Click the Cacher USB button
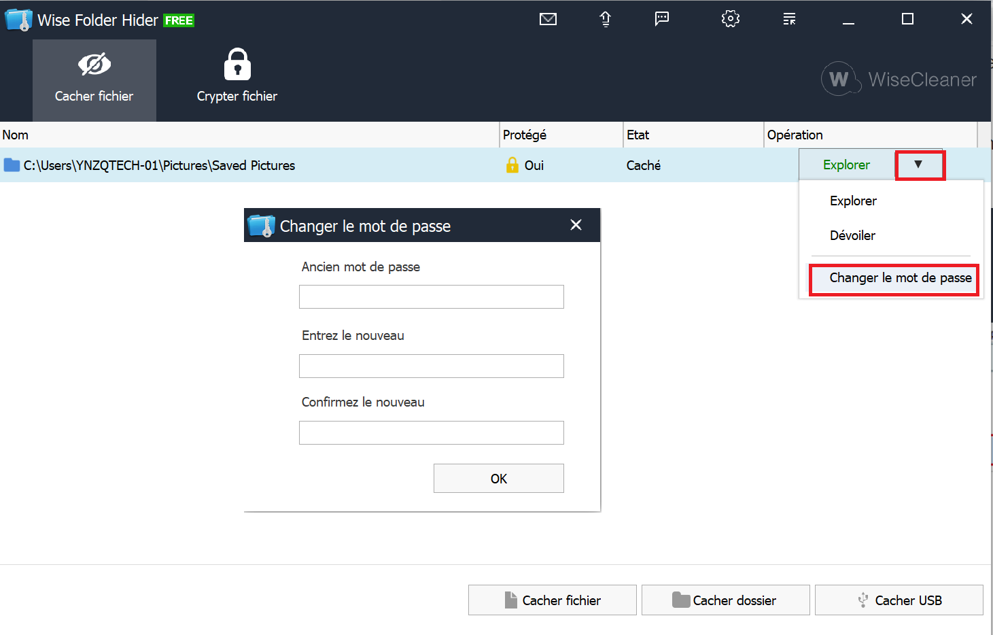The height and width of the screenshot is (635, 993). pos(899,600)
